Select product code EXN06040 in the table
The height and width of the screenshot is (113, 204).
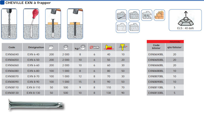[x=12, y=54]
